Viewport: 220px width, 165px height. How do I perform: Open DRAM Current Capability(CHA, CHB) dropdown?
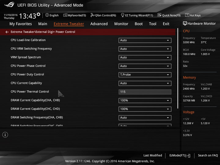(x=145, y=101)
